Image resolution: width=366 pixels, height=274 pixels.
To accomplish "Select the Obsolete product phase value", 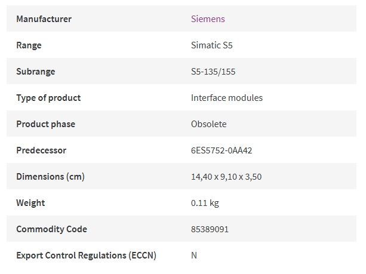I will click(x=209, y=124).
